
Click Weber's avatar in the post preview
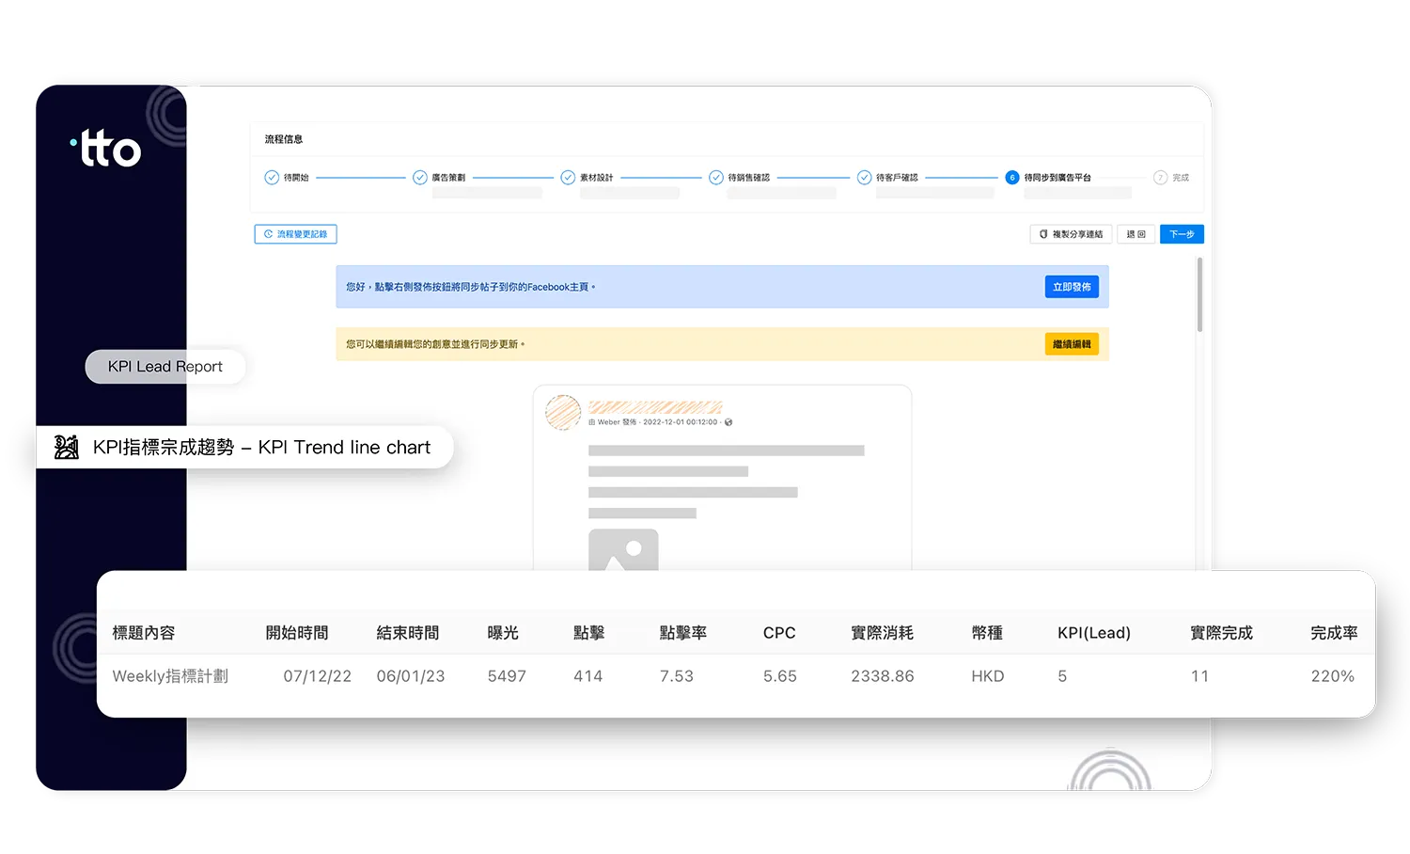[x=562, y=413]
